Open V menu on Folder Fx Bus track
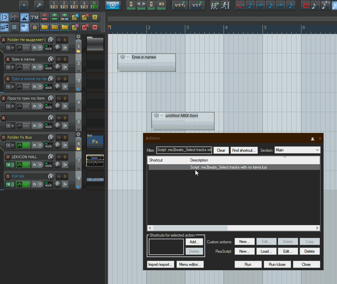Image resolution: width=337 pixels, height=284 pixels. 51,137
